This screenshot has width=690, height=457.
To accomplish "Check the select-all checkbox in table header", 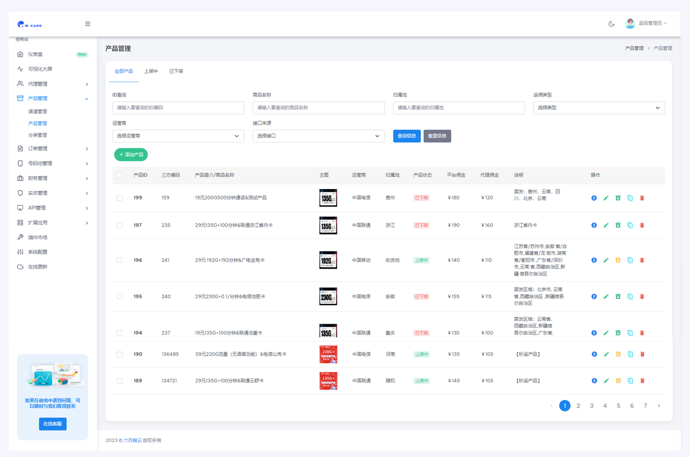I will click(120, 175).
